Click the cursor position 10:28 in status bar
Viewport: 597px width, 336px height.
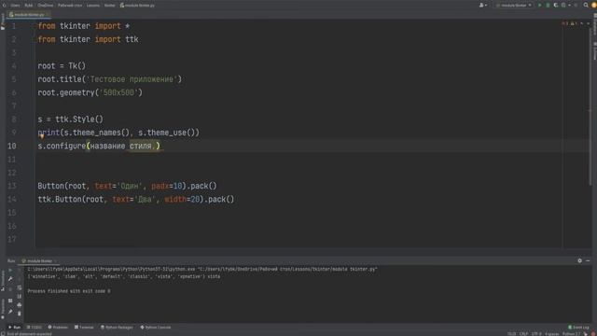pyautogui.click(x=512, y=334)
